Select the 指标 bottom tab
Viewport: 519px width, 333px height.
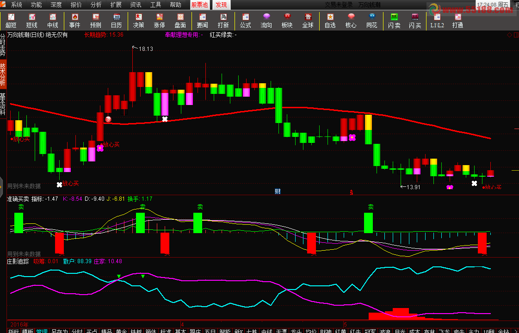13,330
